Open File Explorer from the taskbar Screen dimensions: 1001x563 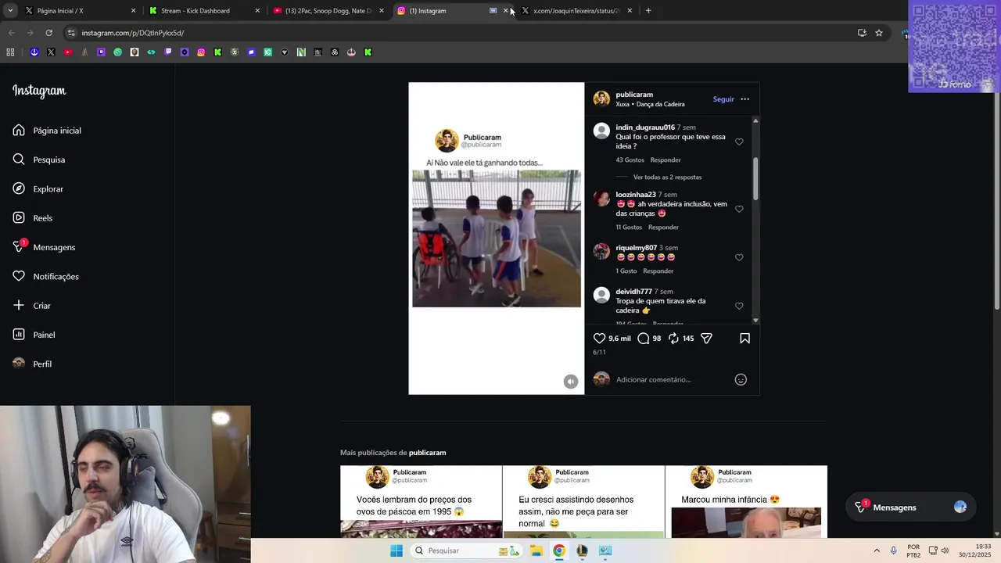click(x=536, y=550)
